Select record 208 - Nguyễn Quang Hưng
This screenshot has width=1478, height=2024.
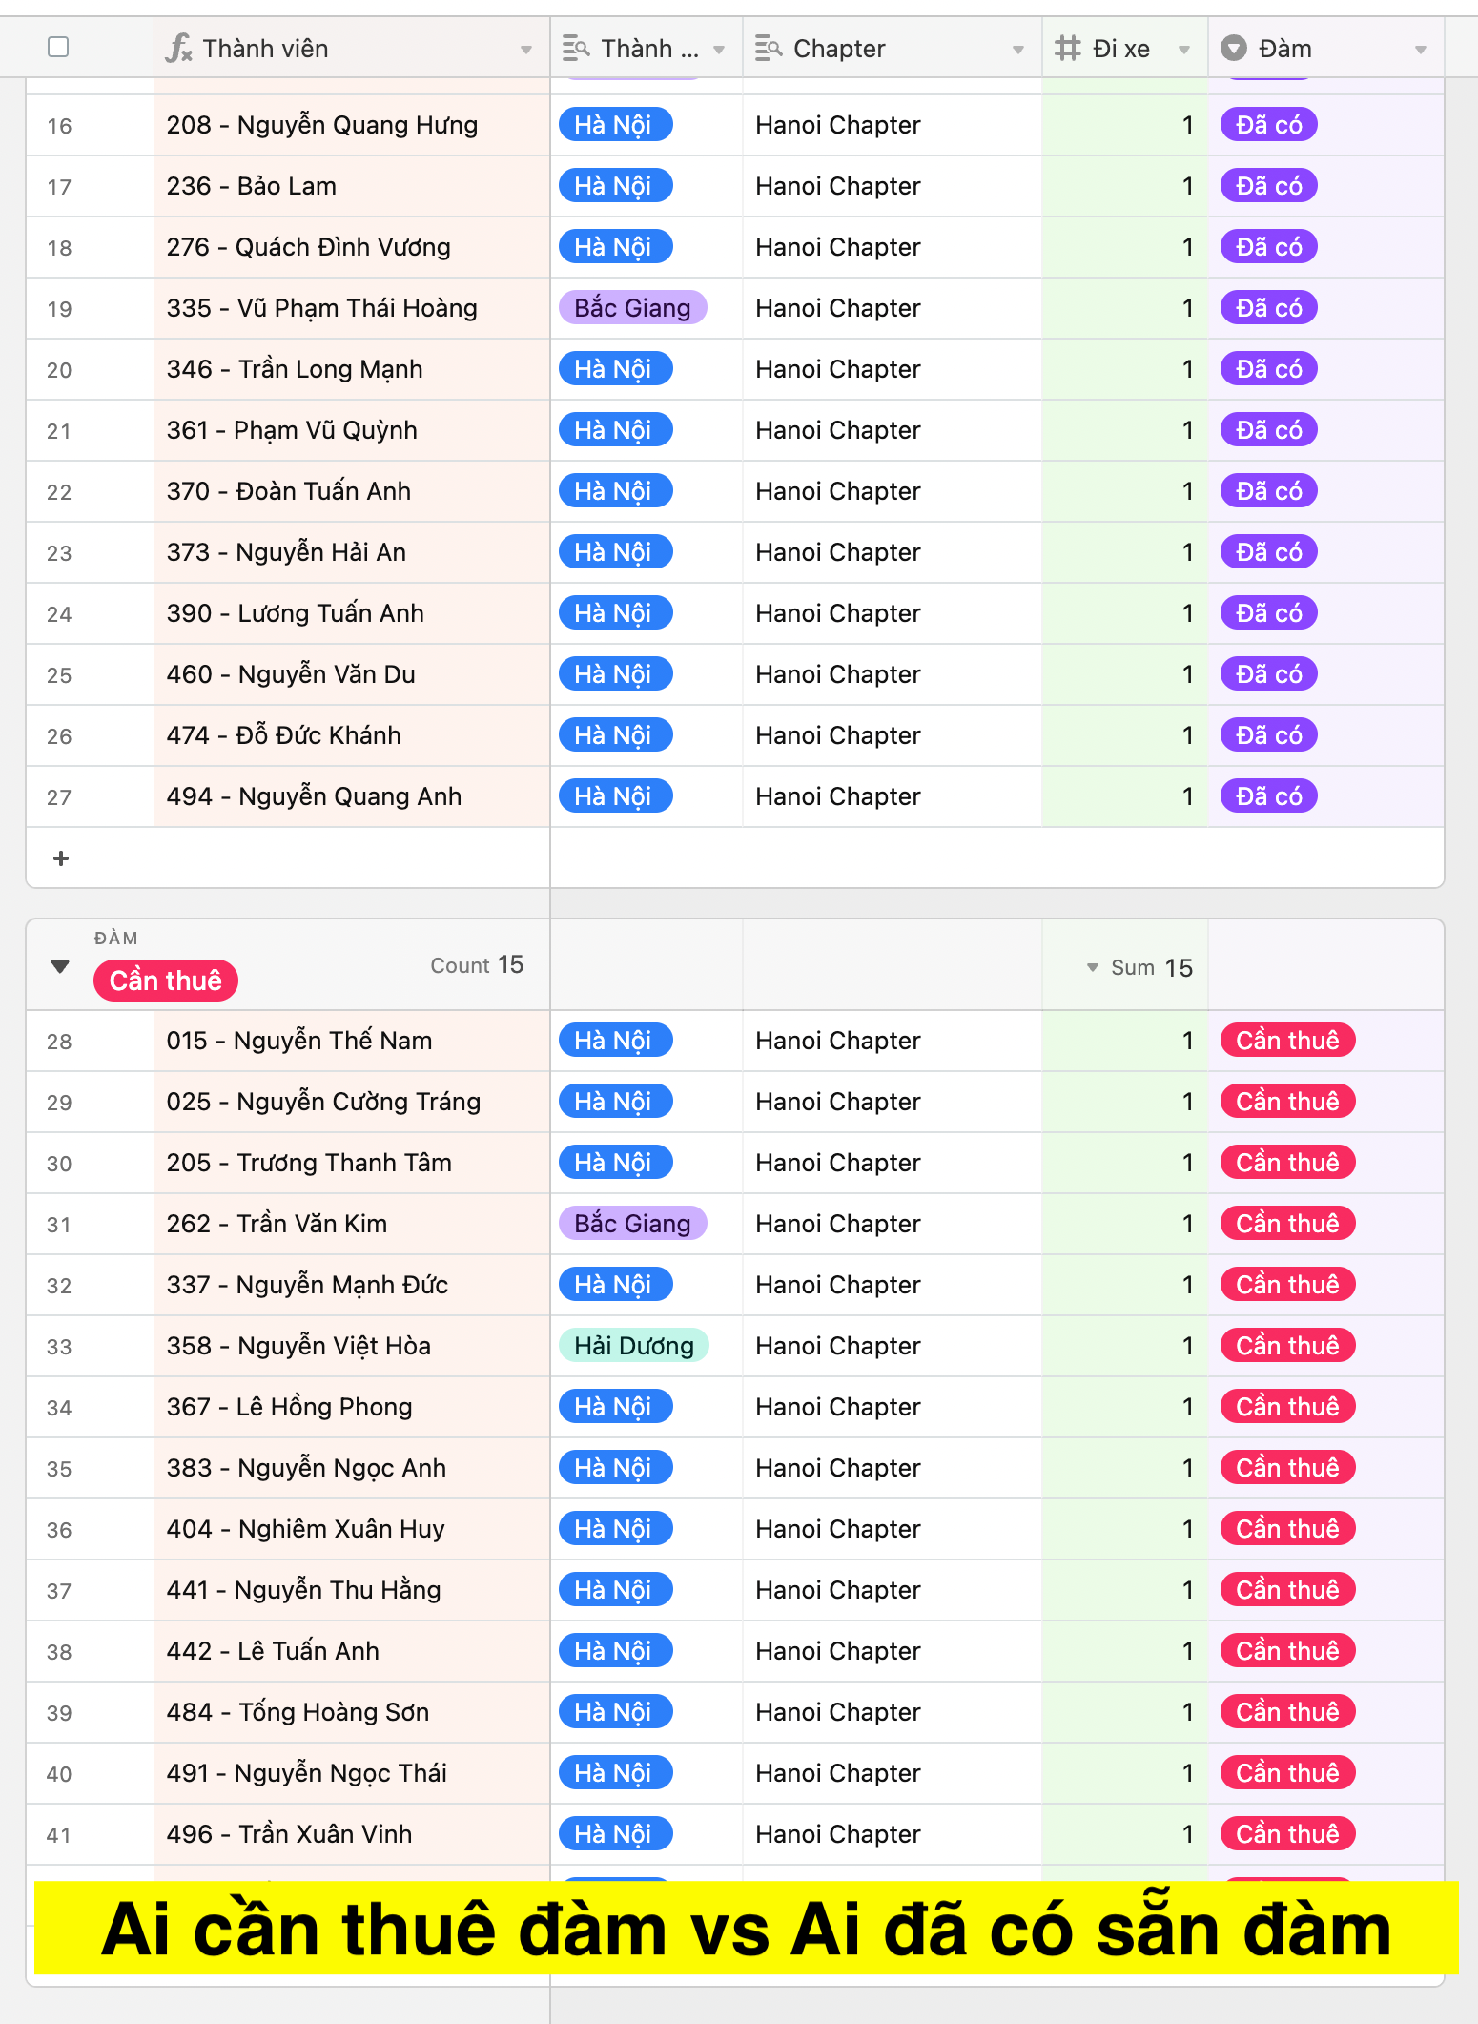(x=322, y=125)
